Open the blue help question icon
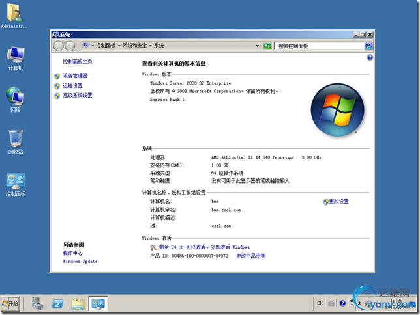Viewport: 420px width, 315px height. pyautogui.click(x=370, y=57)
